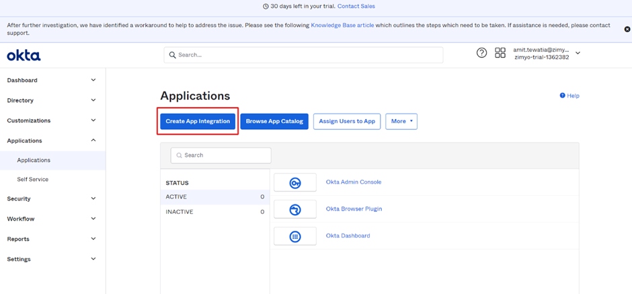632x294 pixels.
Task: Click Assign Users to App button
Action: coord(347,121)
